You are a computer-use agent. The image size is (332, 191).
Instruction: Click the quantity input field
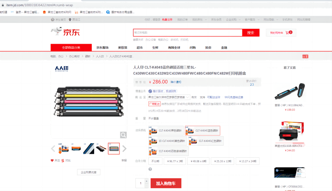(x=140, y=183)
